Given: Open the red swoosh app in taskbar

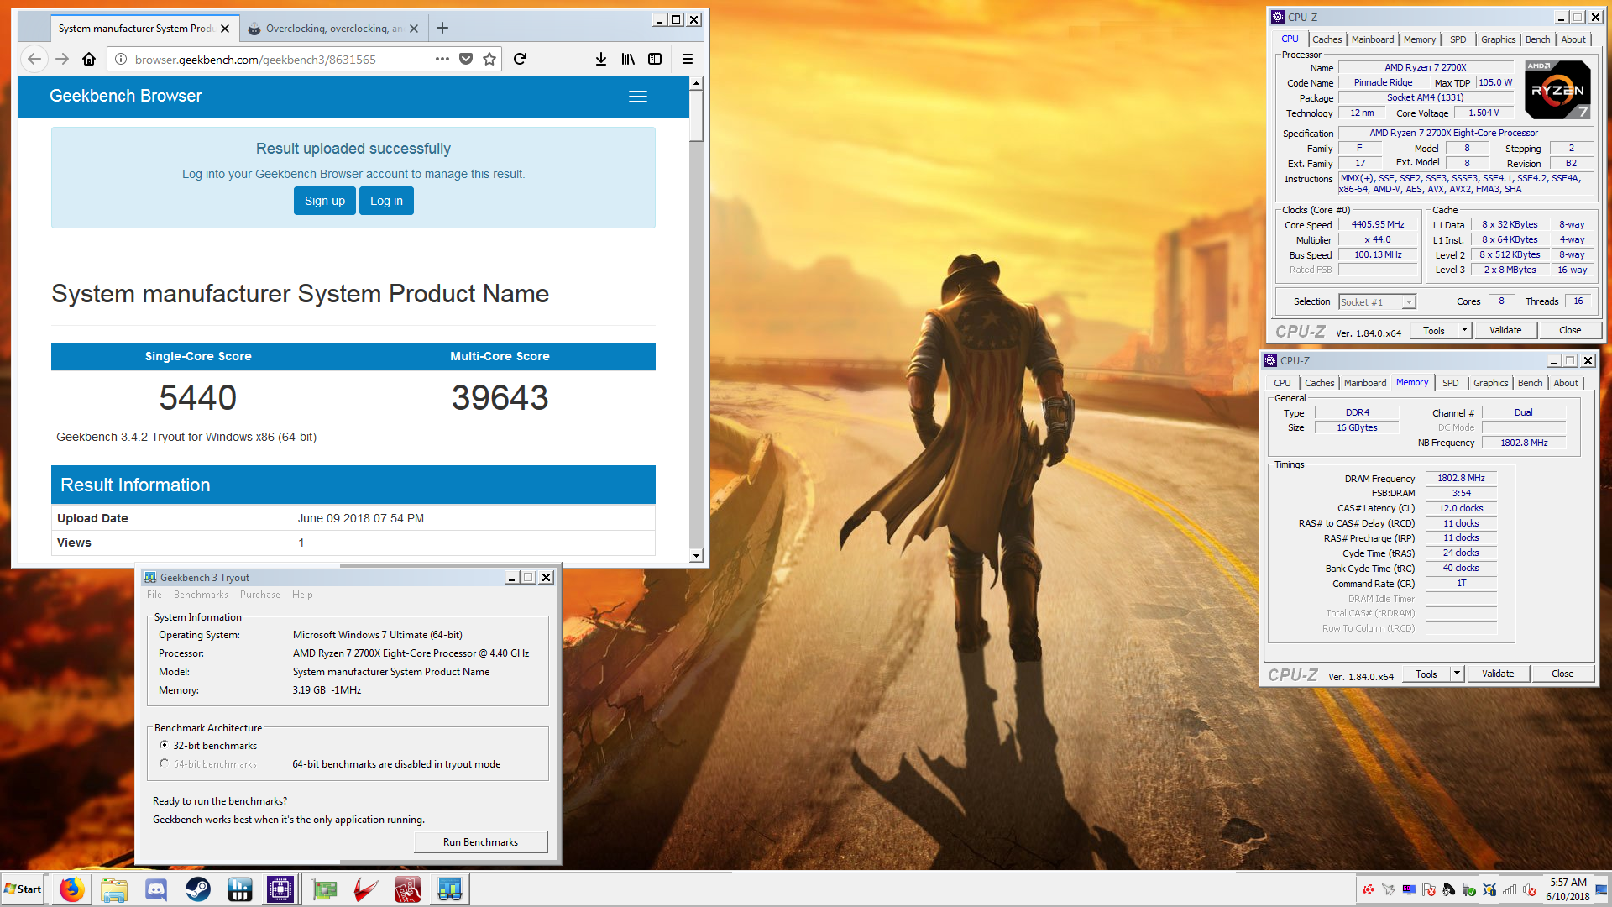Looking at the screenshot, I should 366,889.
